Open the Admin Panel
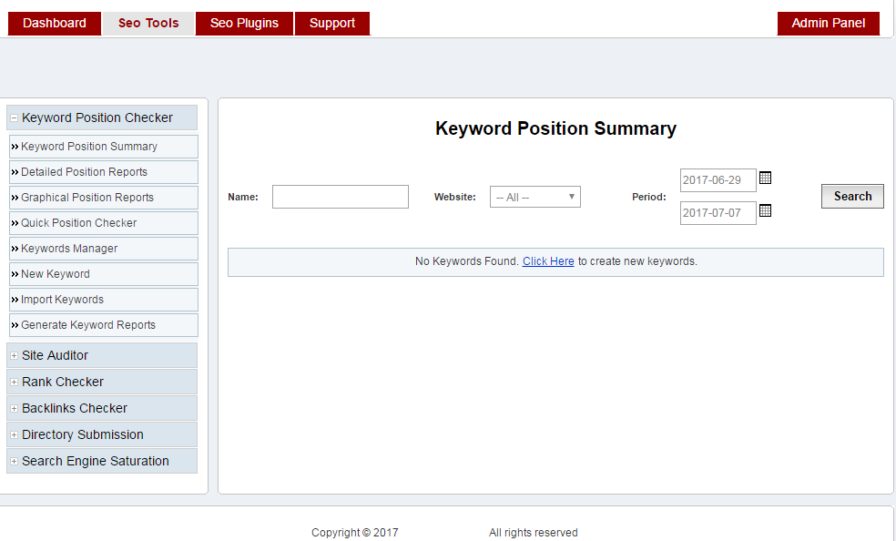896x541 pixels. 828,23
